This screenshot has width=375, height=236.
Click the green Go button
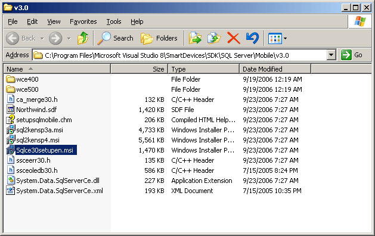pos(352,55)
